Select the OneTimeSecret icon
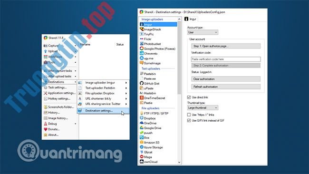 point(142,98)
